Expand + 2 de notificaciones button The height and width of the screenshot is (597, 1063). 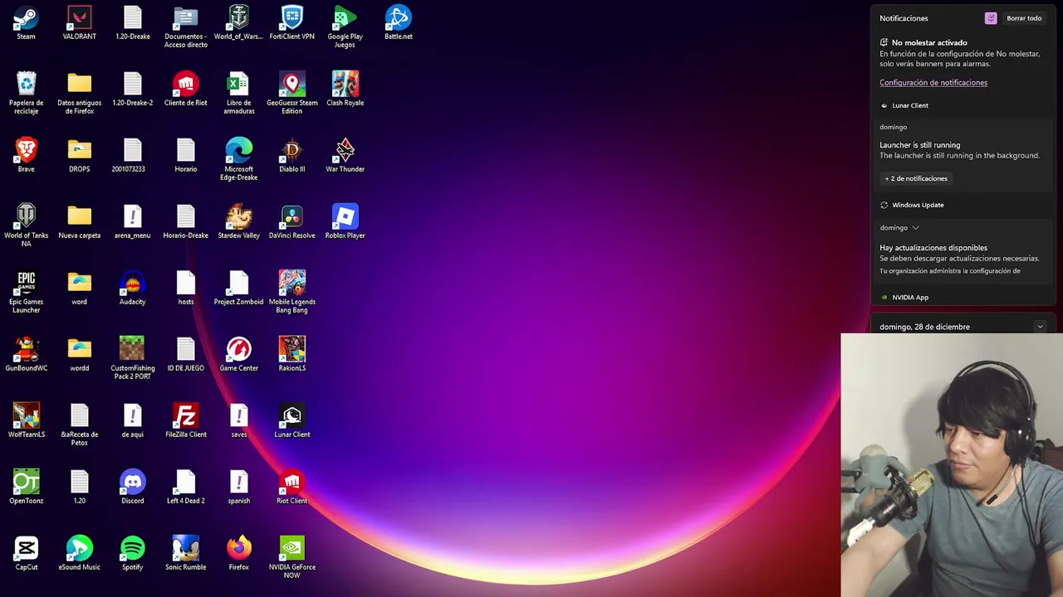click(x=916, y=178)
